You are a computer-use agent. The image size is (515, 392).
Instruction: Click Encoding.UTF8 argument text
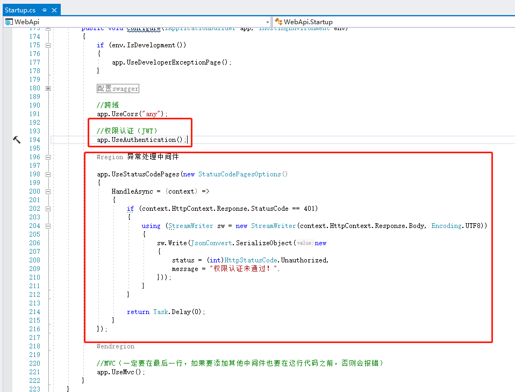click(456, 226)
